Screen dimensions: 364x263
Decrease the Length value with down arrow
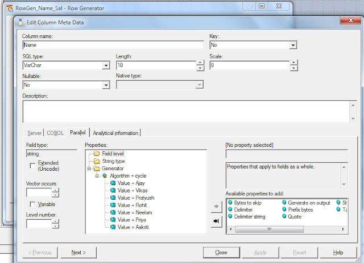click(200, 68)
